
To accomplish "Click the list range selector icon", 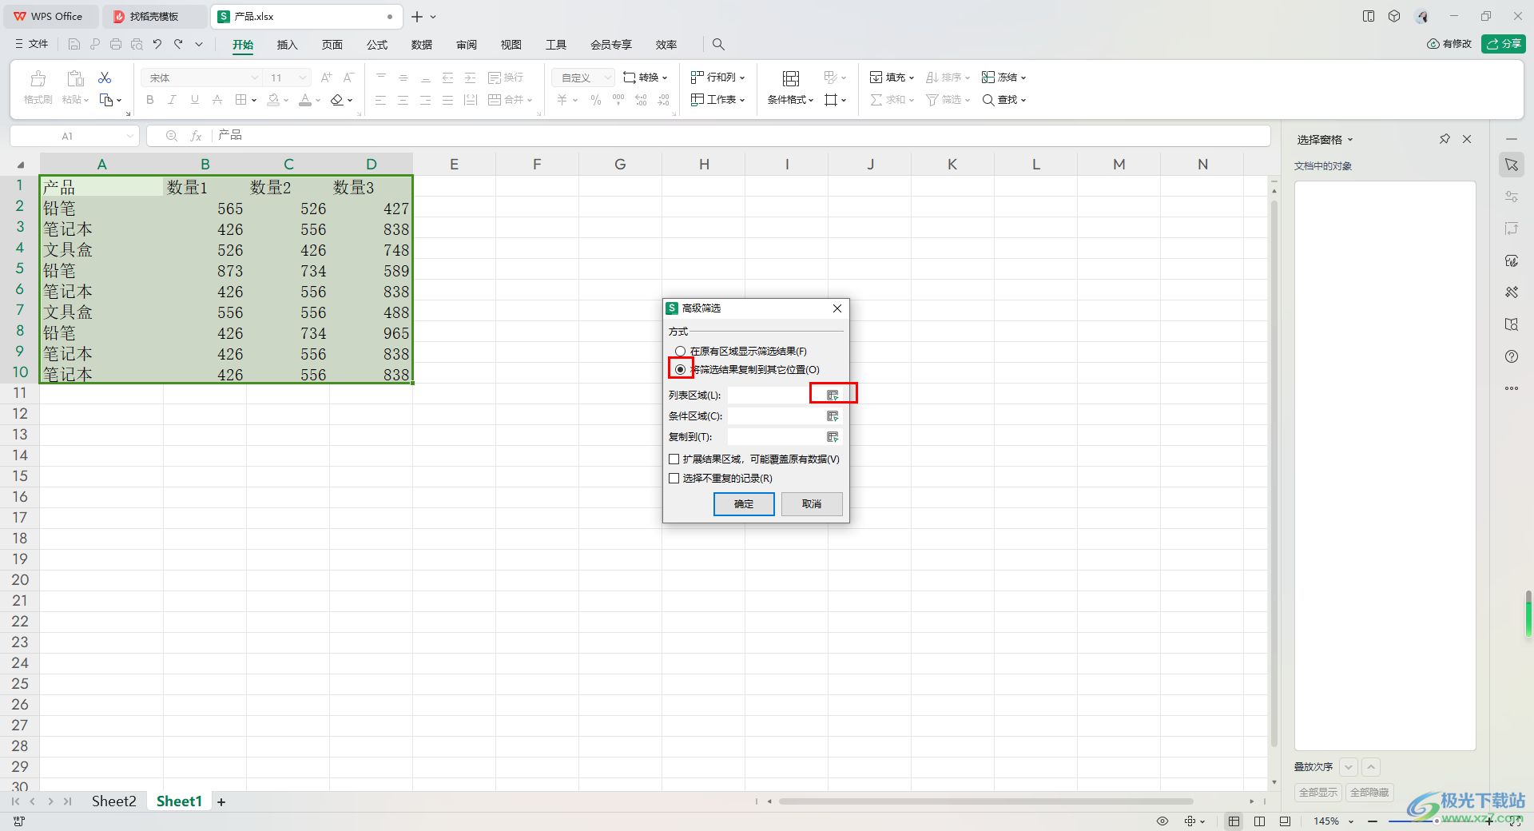I will pos(833,396).
